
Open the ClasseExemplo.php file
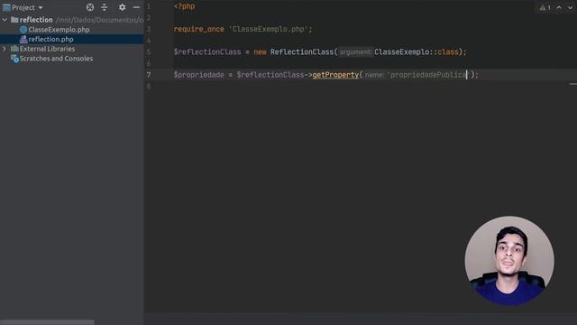tap(59, 30)
